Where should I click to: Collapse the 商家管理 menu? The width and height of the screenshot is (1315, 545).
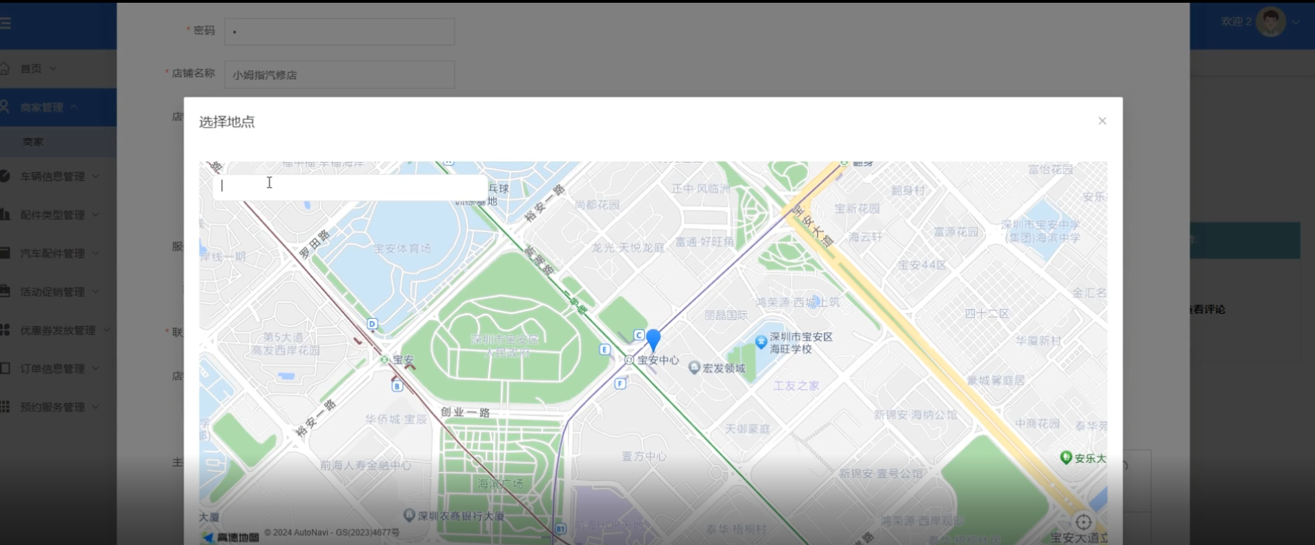tap(58, 107)
